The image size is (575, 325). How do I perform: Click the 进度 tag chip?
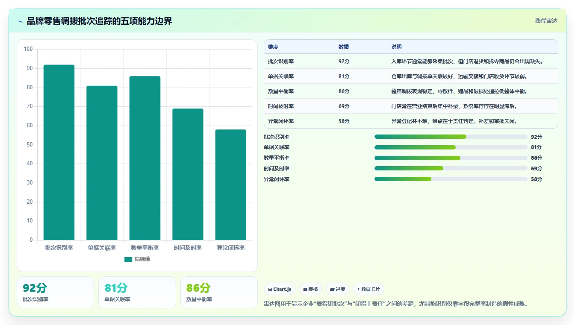point(337,289)
